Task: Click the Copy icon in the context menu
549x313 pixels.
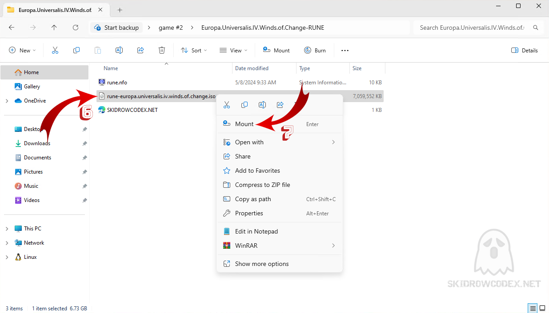Action: click(244, 105)
